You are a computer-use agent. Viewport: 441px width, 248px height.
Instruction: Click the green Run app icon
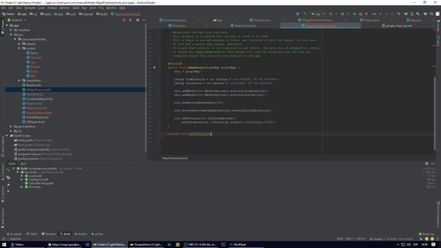[x=331, y=14]
